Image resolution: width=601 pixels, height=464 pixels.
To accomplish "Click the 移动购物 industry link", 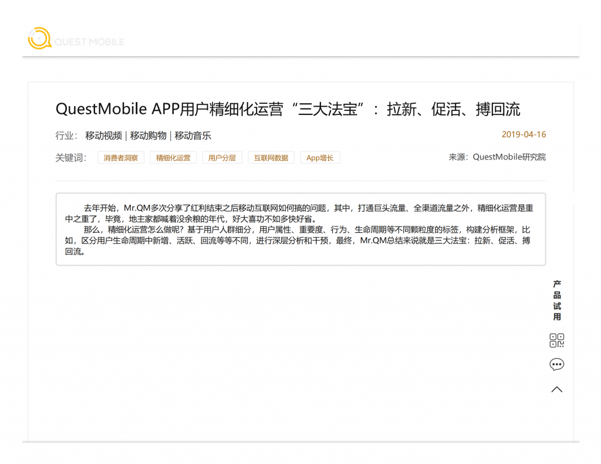I will (x=148, y=136).
